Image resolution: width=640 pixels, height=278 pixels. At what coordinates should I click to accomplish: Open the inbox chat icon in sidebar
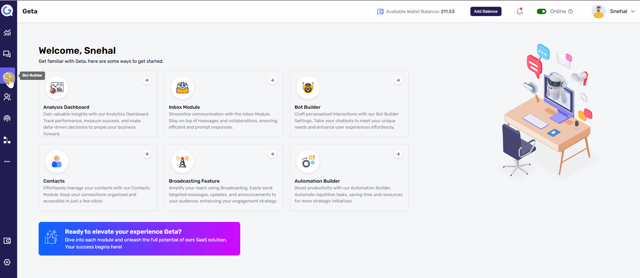click(x=7, y=54)
